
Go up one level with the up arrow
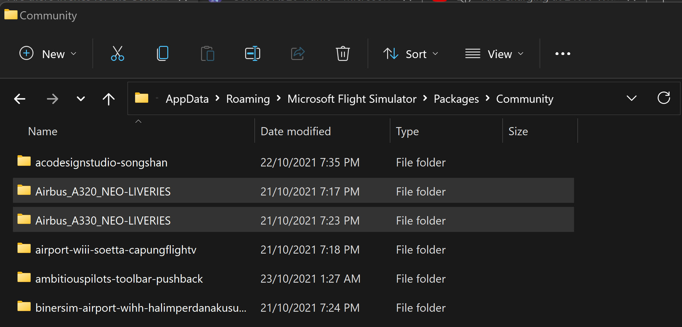(109, 99)
